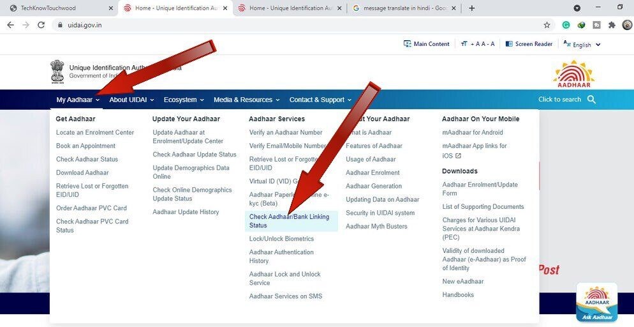Screen dimensions: 634x327
Task: Select Check Aadhaar Status
Action: click(x=87, y=159)
